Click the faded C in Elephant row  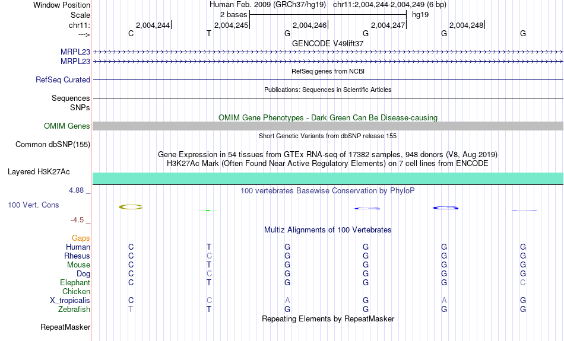(x=522, y=283)
